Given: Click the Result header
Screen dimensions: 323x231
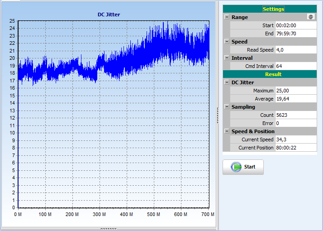Looking at the screenshot, I should pos(270,74).
